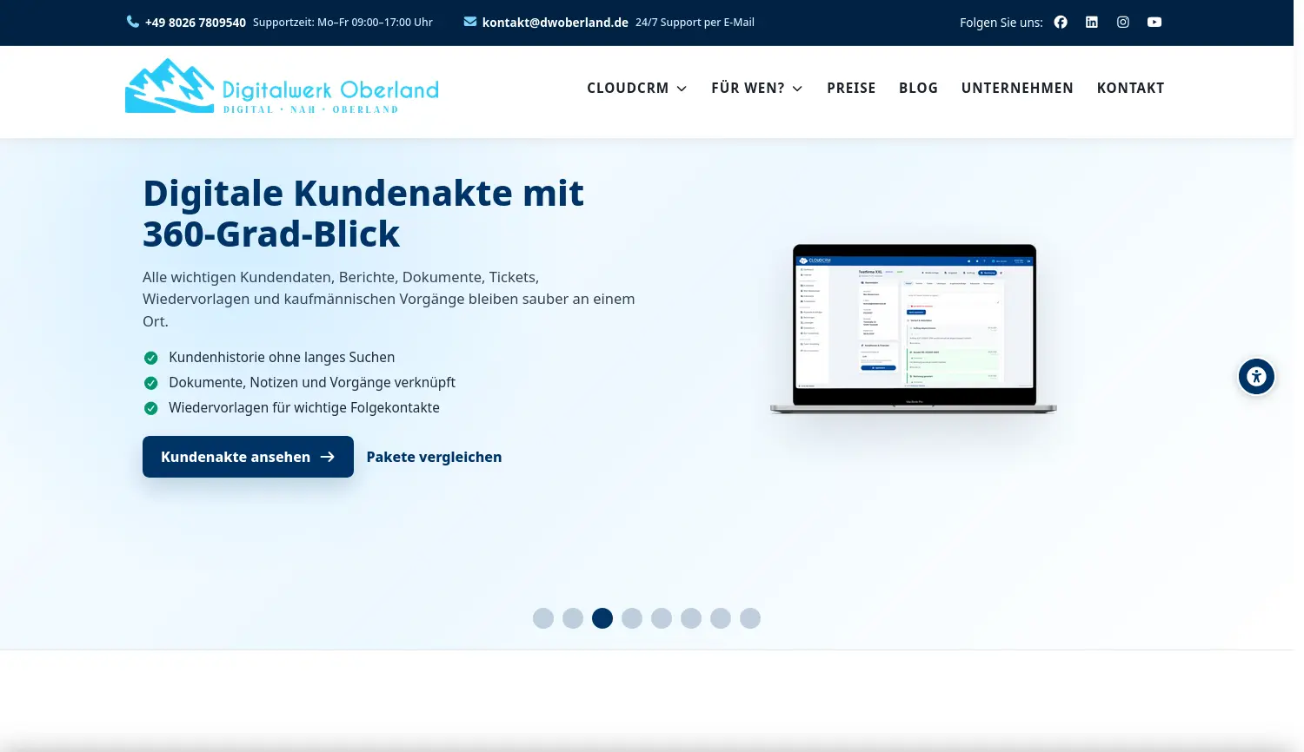The height and width of the screenshot is (752, 1304).
Task: Expand the FÜR WEN? menu chevron
Action: tap(797, 89)
